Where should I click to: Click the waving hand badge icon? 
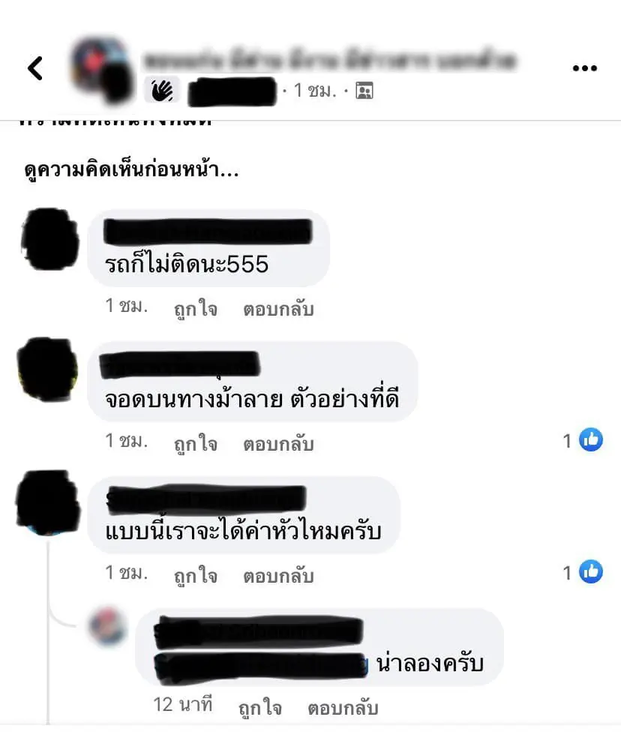click(x=162, y=90)
